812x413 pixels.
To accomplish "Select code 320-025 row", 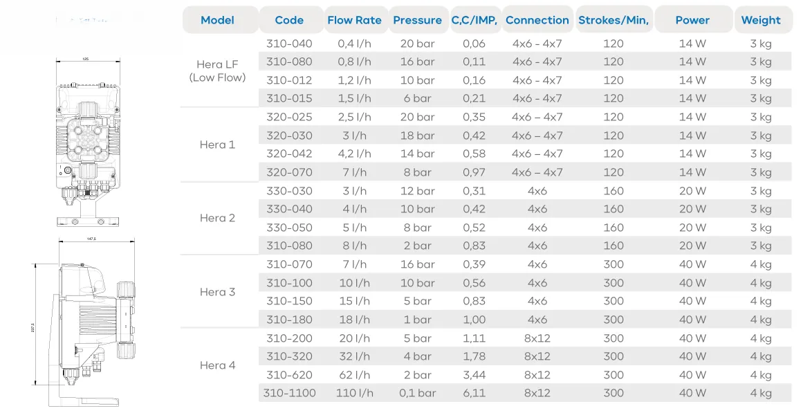I will coord(289,117).
